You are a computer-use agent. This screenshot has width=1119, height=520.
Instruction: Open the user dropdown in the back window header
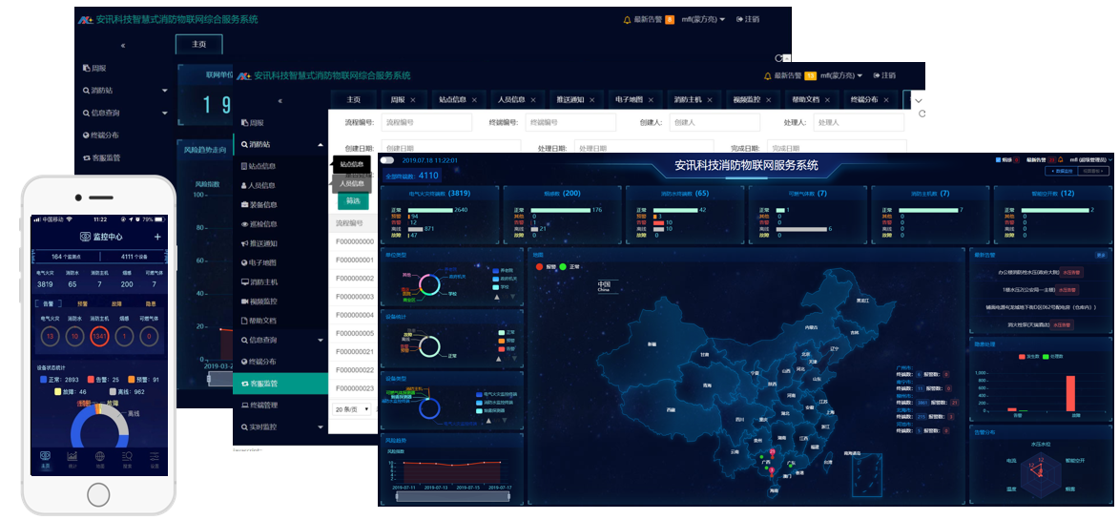point(703,19)
